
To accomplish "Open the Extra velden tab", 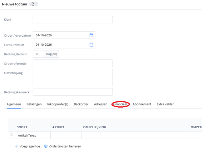I will point(165,104).
